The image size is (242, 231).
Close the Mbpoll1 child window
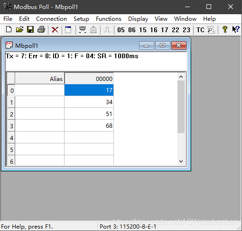179,45
